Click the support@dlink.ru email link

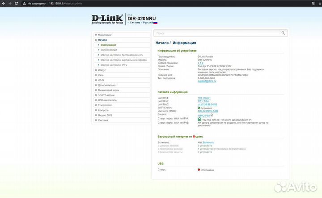[207, 81]
